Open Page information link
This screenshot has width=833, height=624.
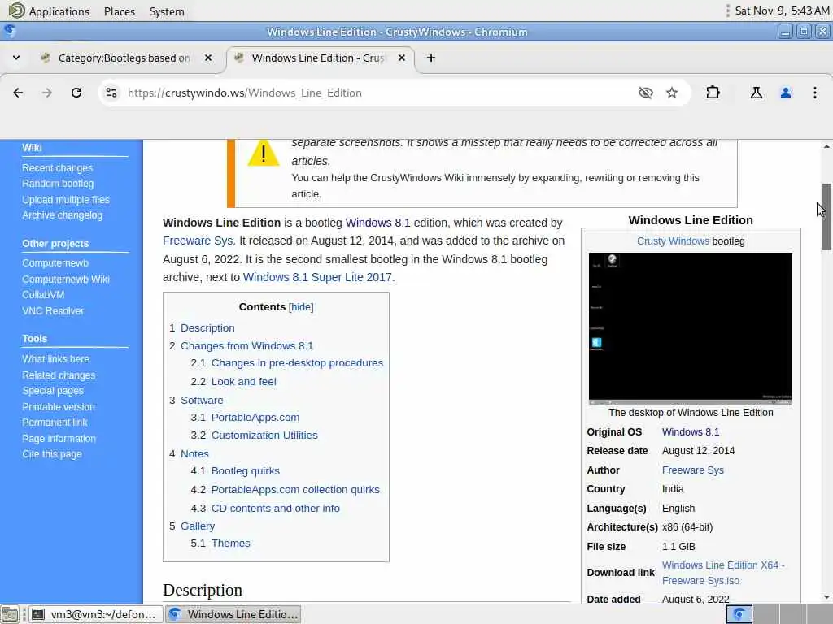click(x=59, y=439)
